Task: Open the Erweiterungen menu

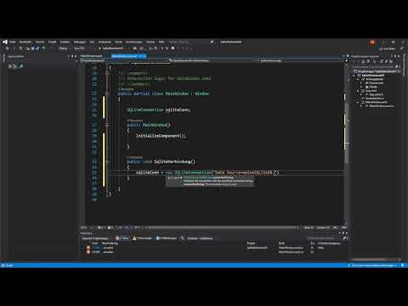Action: [134, 42]
